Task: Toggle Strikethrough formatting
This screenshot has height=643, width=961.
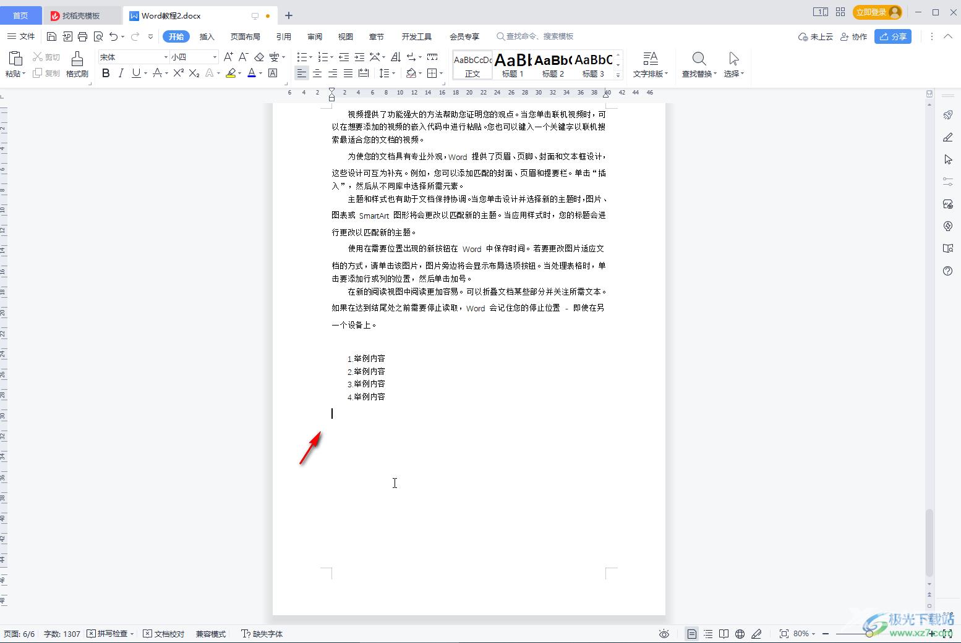Action: pyautogui.click(x=157, y=73)
